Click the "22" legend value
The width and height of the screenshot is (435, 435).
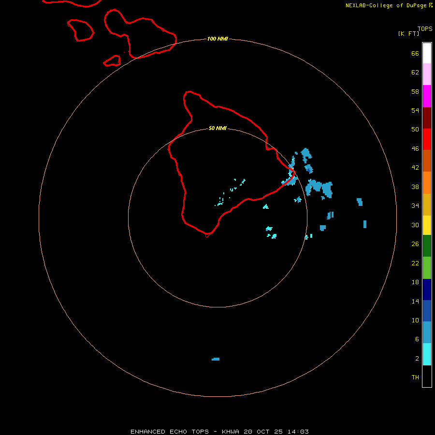coord(415,263)
